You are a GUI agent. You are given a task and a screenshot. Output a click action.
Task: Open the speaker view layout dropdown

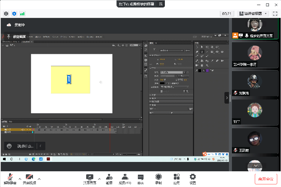(x=253, y=13)
